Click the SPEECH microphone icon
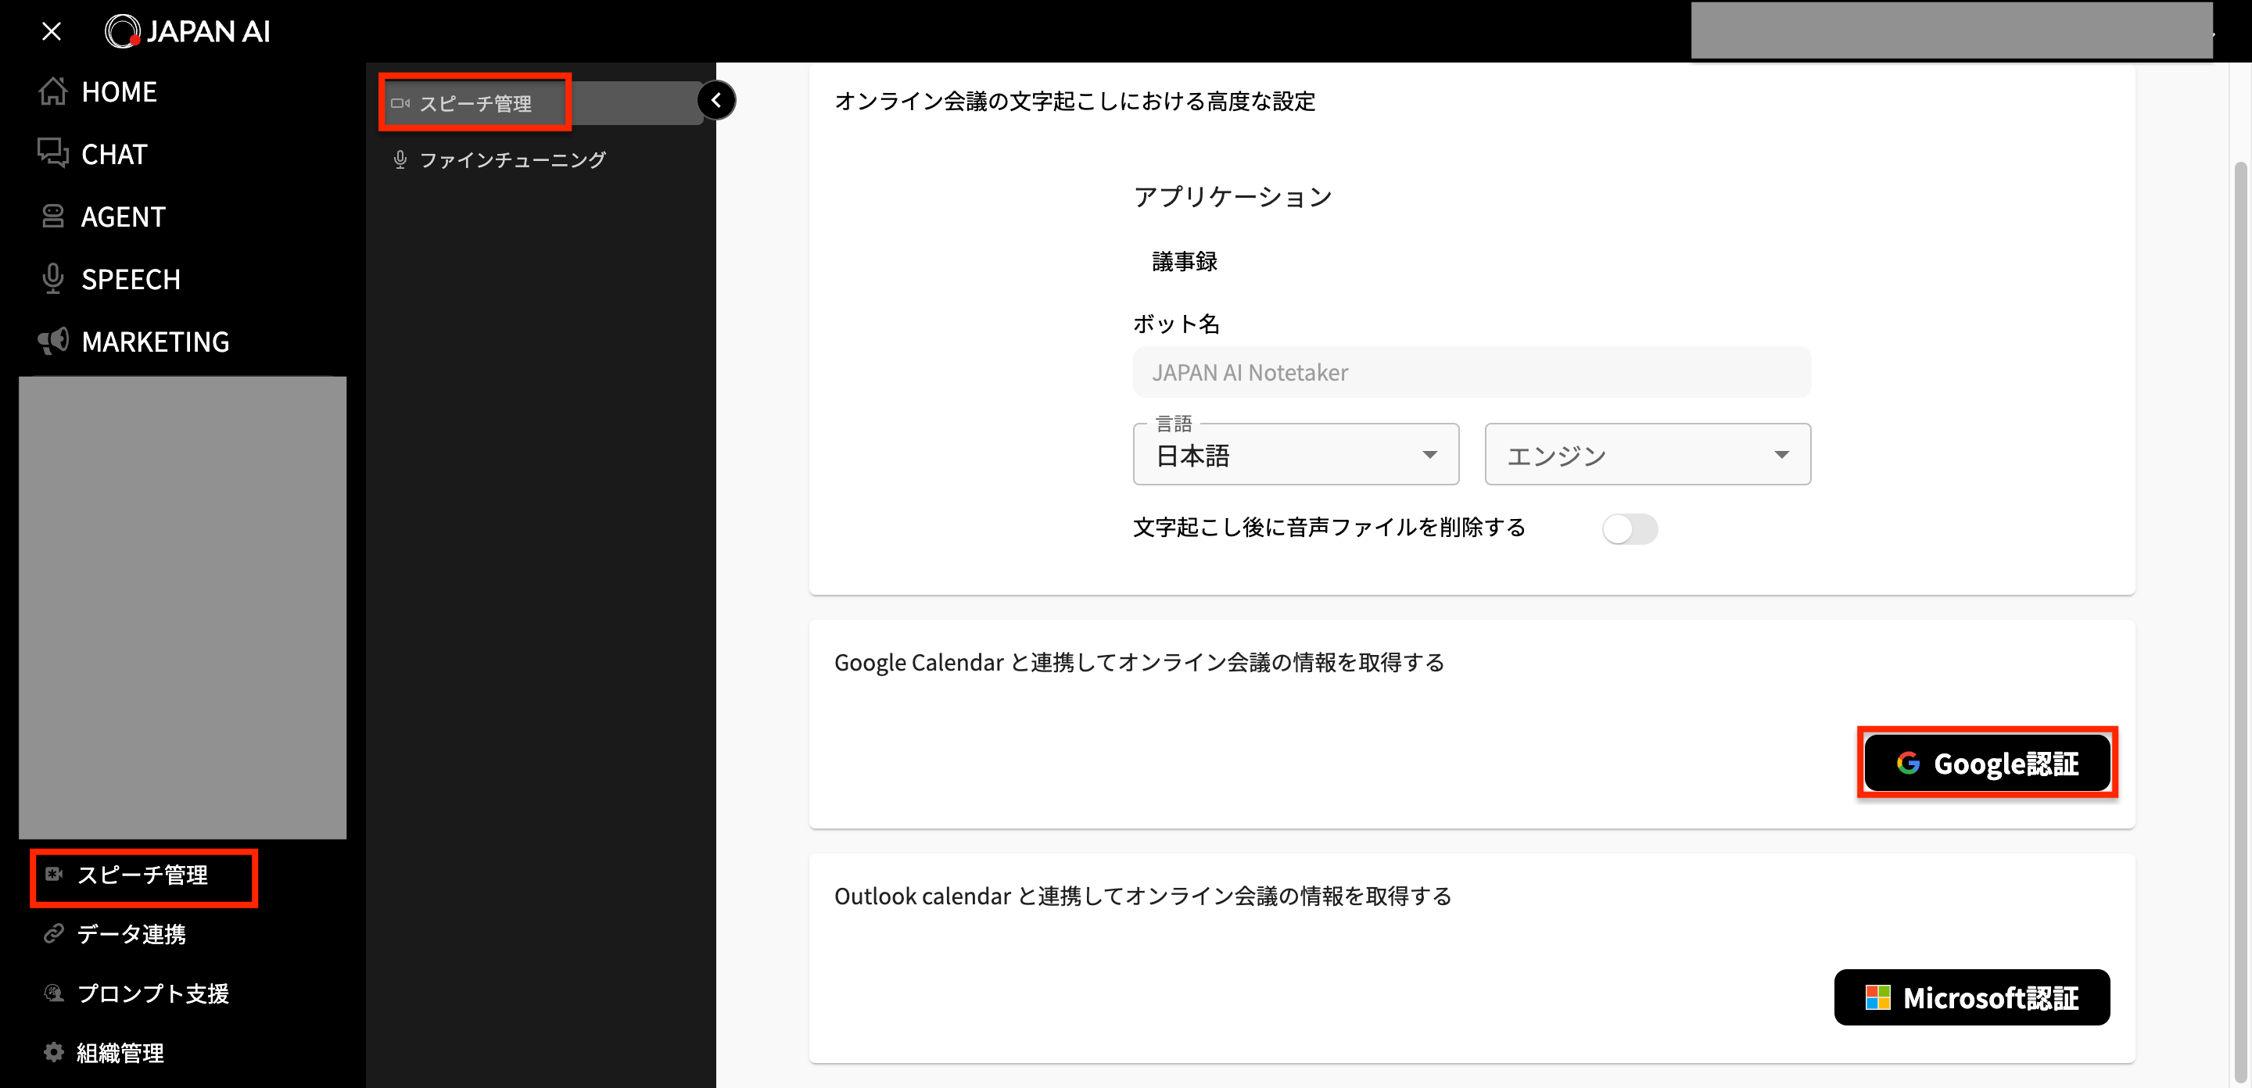 [52, 279]
